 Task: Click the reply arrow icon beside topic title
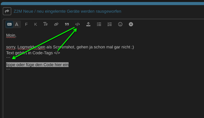click(x=7, y=11)
